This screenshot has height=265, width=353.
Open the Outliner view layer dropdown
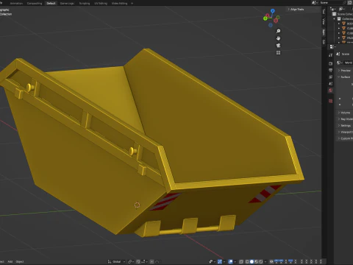342,9
